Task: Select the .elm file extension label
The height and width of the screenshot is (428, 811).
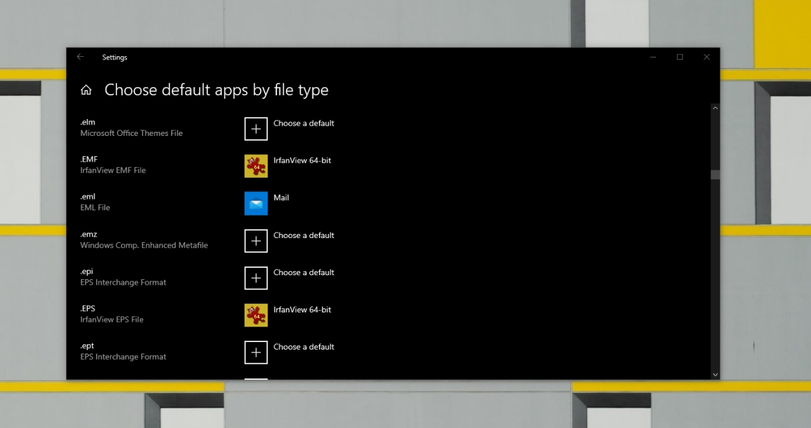Action: tap(88, 122)
